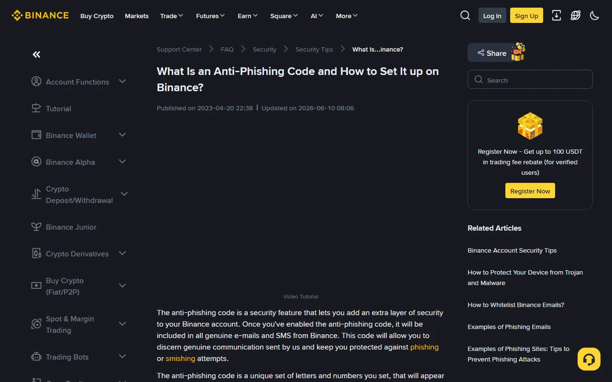Click the 'Video Tutorial' caption
This screenshot has height=382, width=612.
pyautogui.click(x=301, y=297)
